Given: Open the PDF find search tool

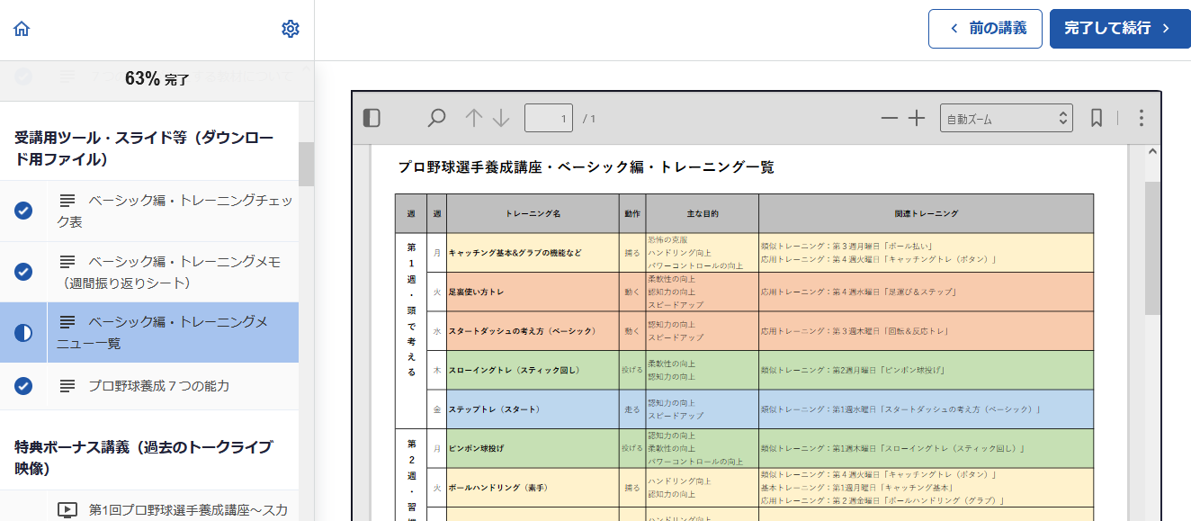Looking at the screenshot, I should [x=436, y=118].
